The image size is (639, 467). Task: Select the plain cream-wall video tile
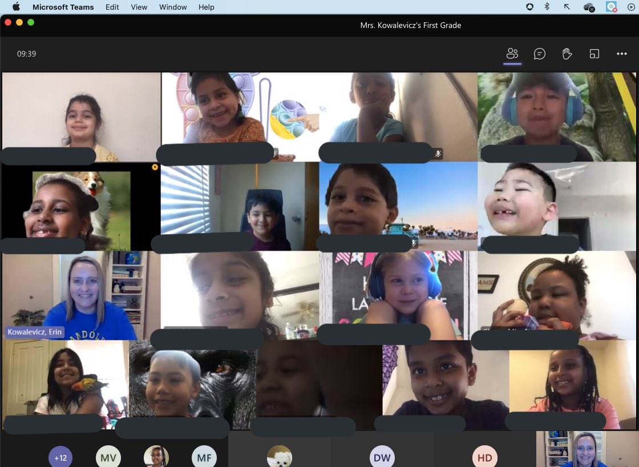[x=82, y=117]
